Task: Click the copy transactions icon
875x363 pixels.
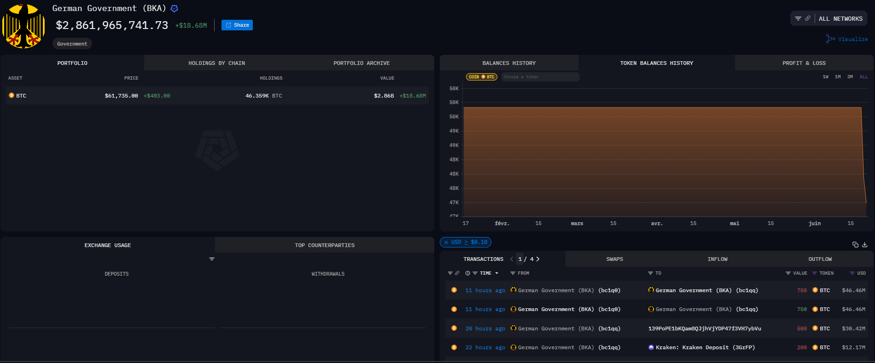Action: pos(855,245)
